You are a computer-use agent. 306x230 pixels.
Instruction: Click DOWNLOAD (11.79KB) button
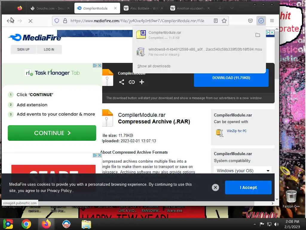tap(231, 78)
